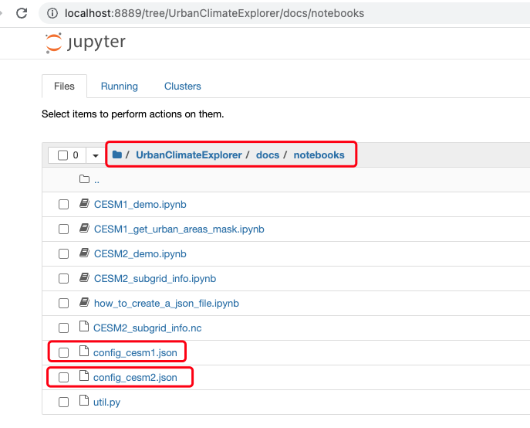The width and height of the screenshot is (530, 428).
Task: Reload the page with the refresh icon
Action: (22, 13)
